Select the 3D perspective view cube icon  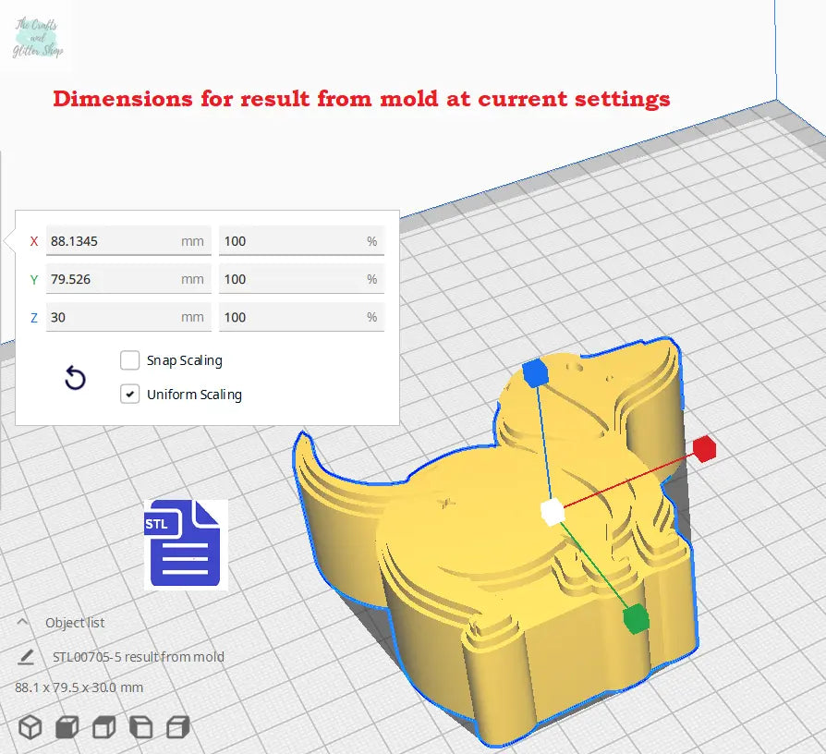point(30,727)
